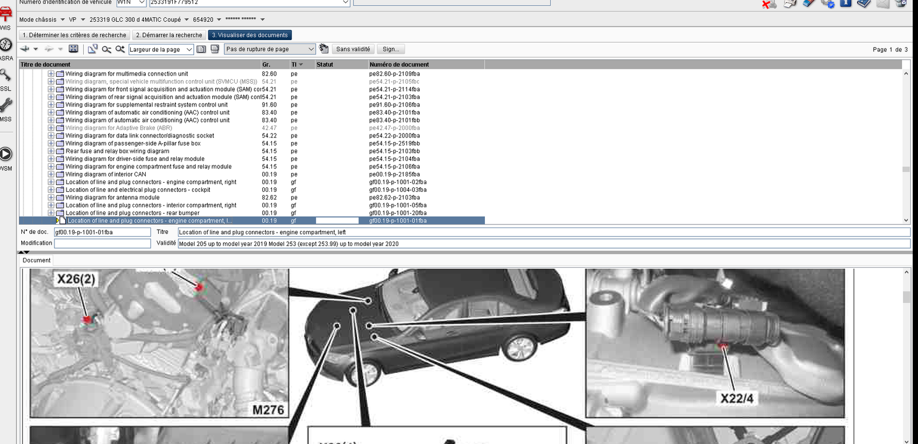Click the 'Sign...' button
This screenshot has width=918, height=444.
click(x=391, y=49)
